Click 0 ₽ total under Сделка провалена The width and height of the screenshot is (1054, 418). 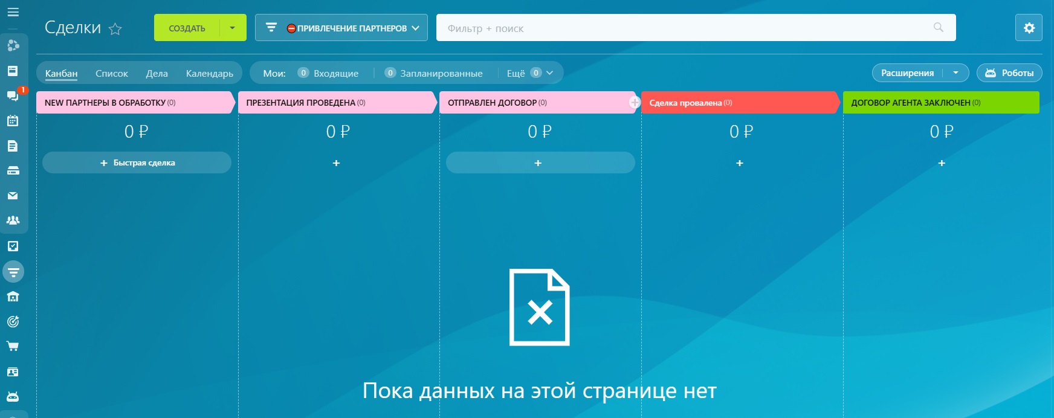(x=742, y=132)
